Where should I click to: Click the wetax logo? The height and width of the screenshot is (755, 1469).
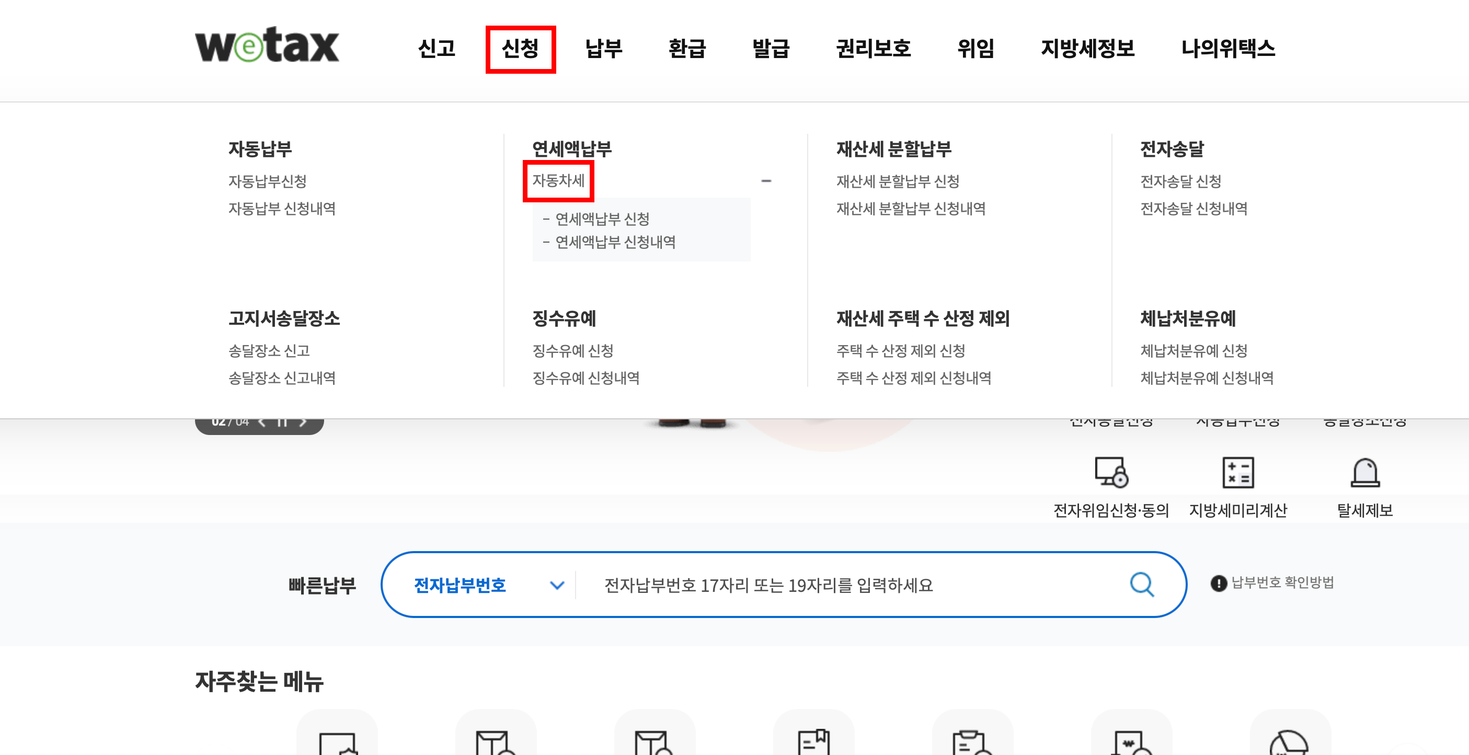click(x=267, y=45)
